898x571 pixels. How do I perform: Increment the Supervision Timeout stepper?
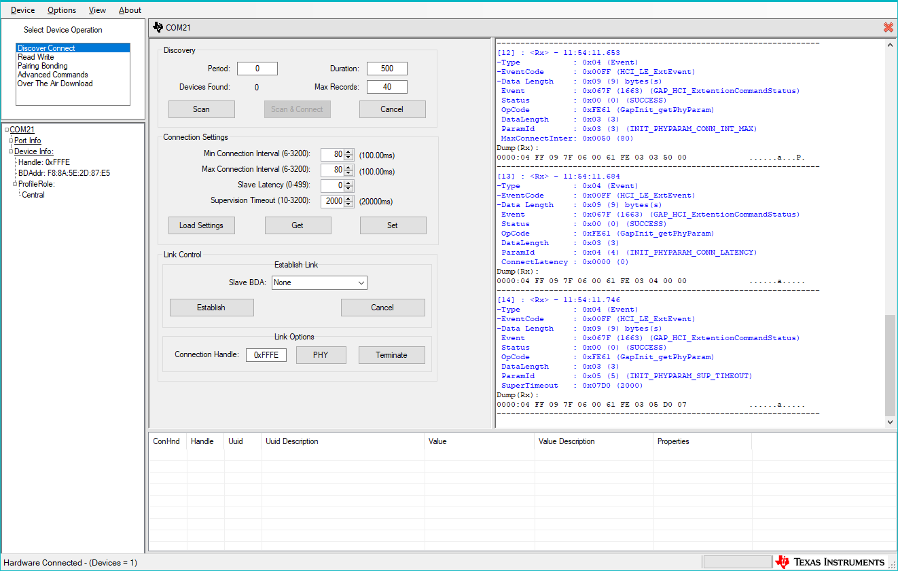(x=349, y=198)
